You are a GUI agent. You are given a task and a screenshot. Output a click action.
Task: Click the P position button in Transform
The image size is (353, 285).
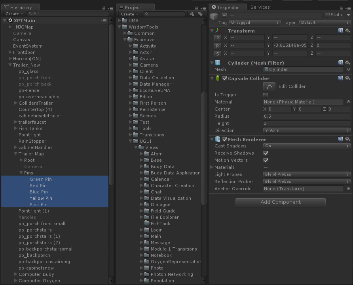point(218,38)
